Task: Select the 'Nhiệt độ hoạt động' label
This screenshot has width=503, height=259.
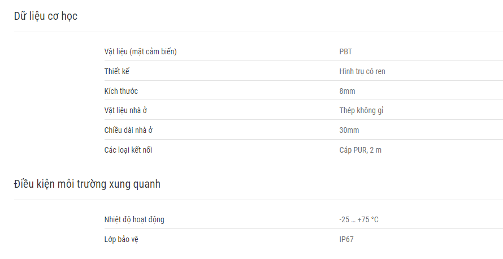Action: [134, 219]
